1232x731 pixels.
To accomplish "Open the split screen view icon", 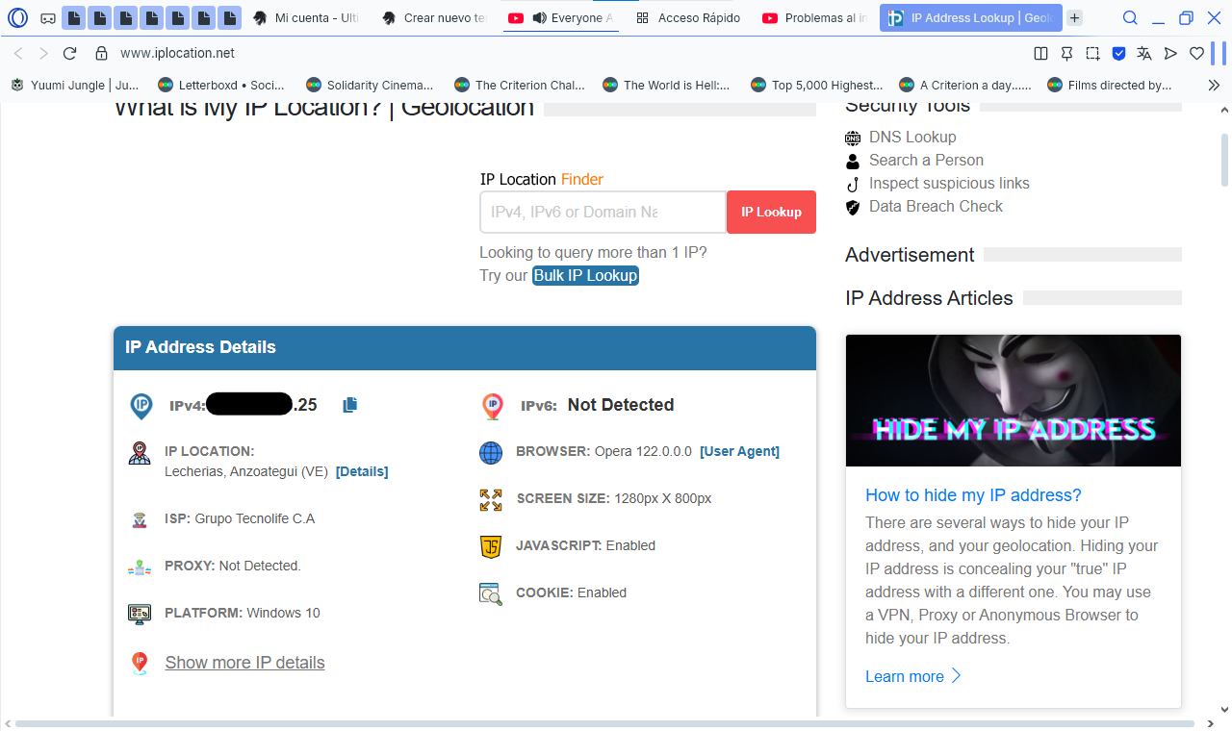I will (x=1040, y=54).
